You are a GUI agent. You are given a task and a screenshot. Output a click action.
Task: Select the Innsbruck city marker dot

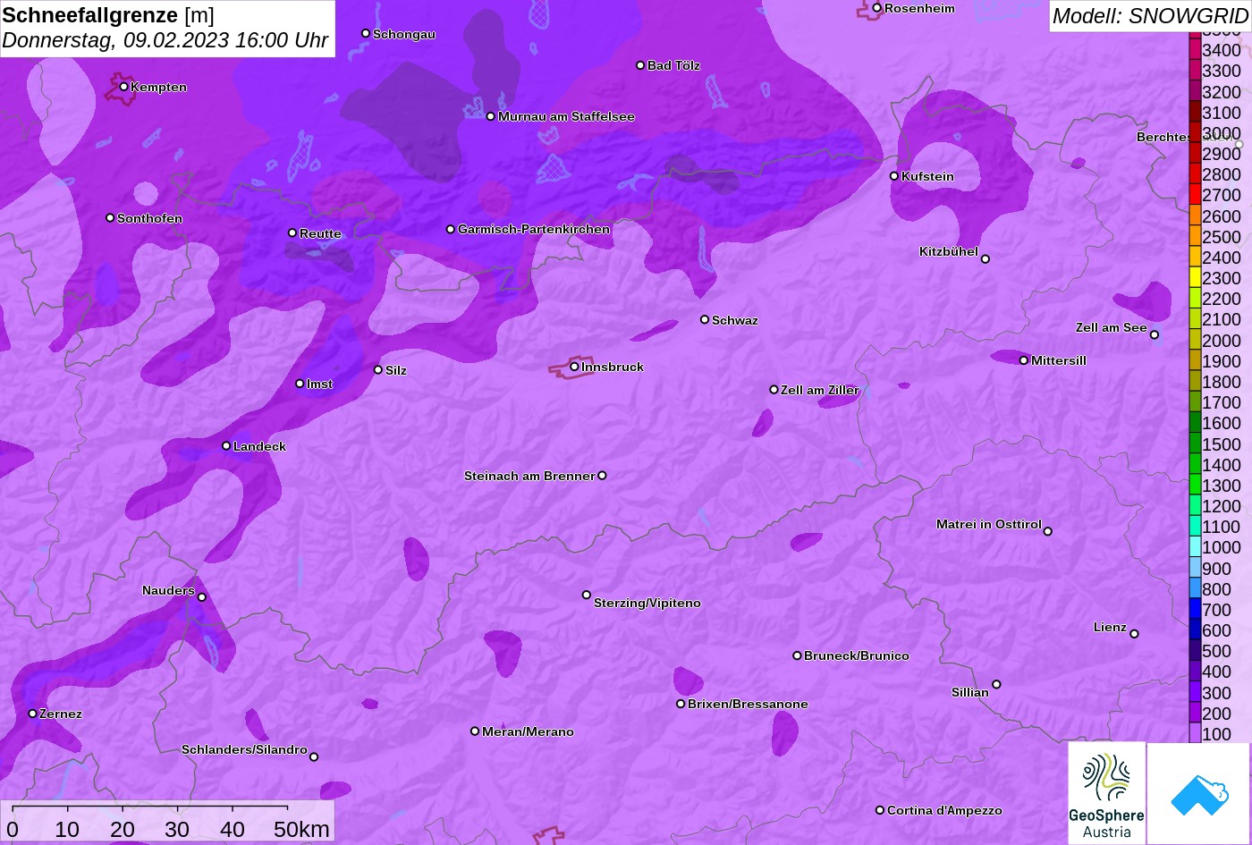574,367
